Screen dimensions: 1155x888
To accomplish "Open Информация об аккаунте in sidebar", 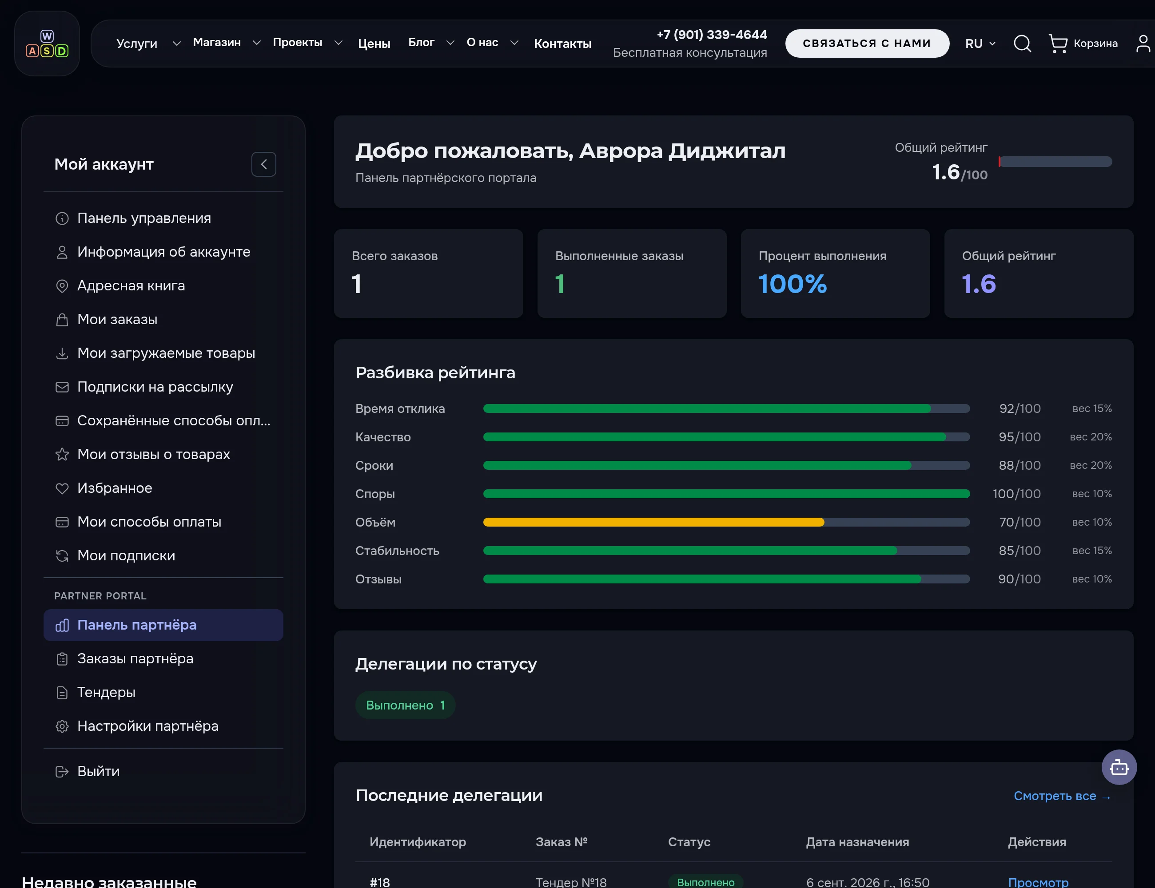I will tap(163, 252).
